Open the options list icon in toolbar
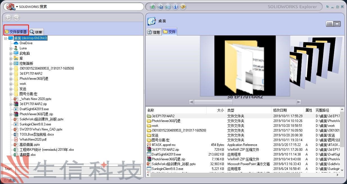The image size is (347, 184). click(x=168, y=7)
